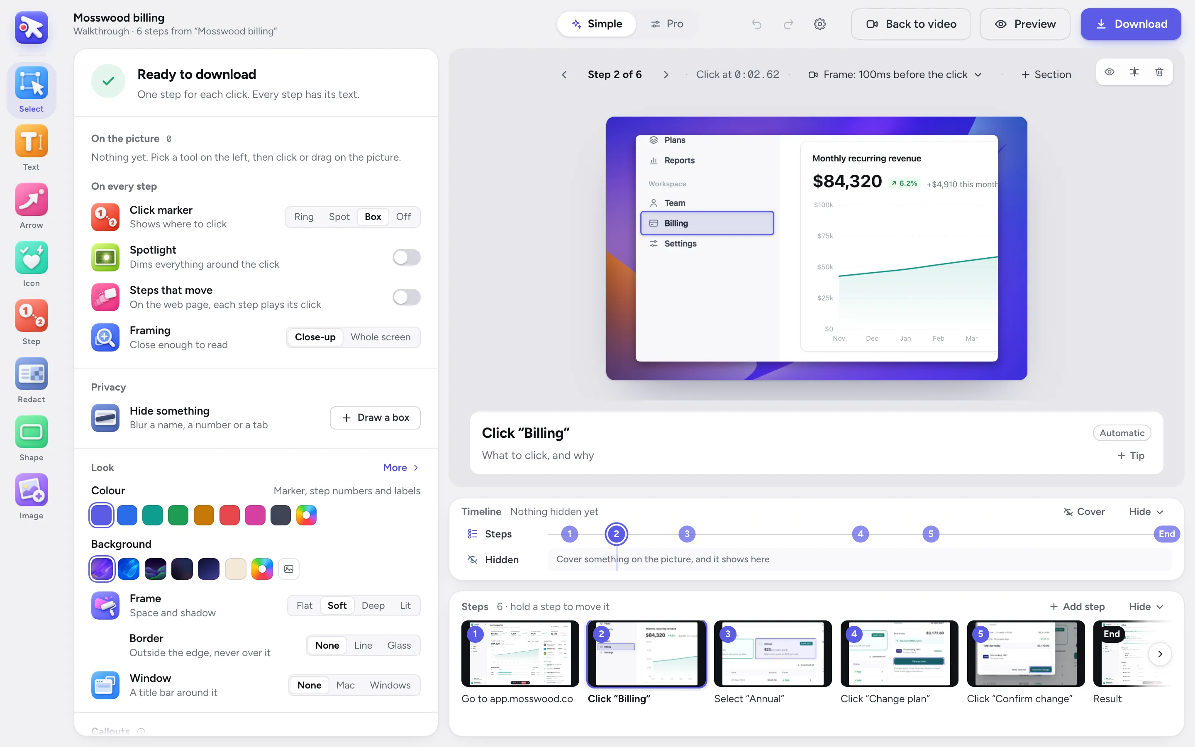Click the Select tool
The image size is (1195, 747).
tap(31, 90)
